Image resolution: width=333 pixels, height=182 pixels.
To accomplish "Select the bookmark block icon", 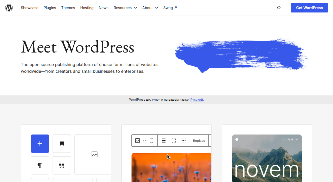I will [x=62, y=144].
